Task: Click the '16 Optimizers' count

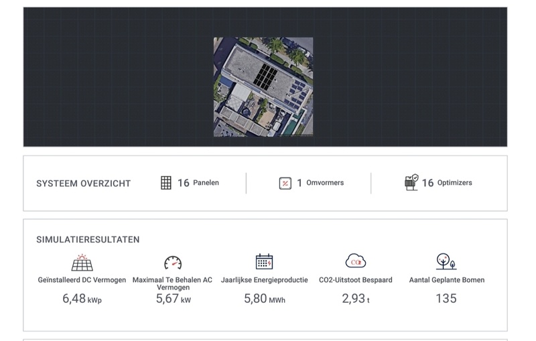Action: coord(447,183)
